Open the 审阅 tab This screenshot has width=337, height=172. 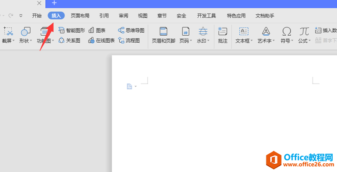coord(123,16)
